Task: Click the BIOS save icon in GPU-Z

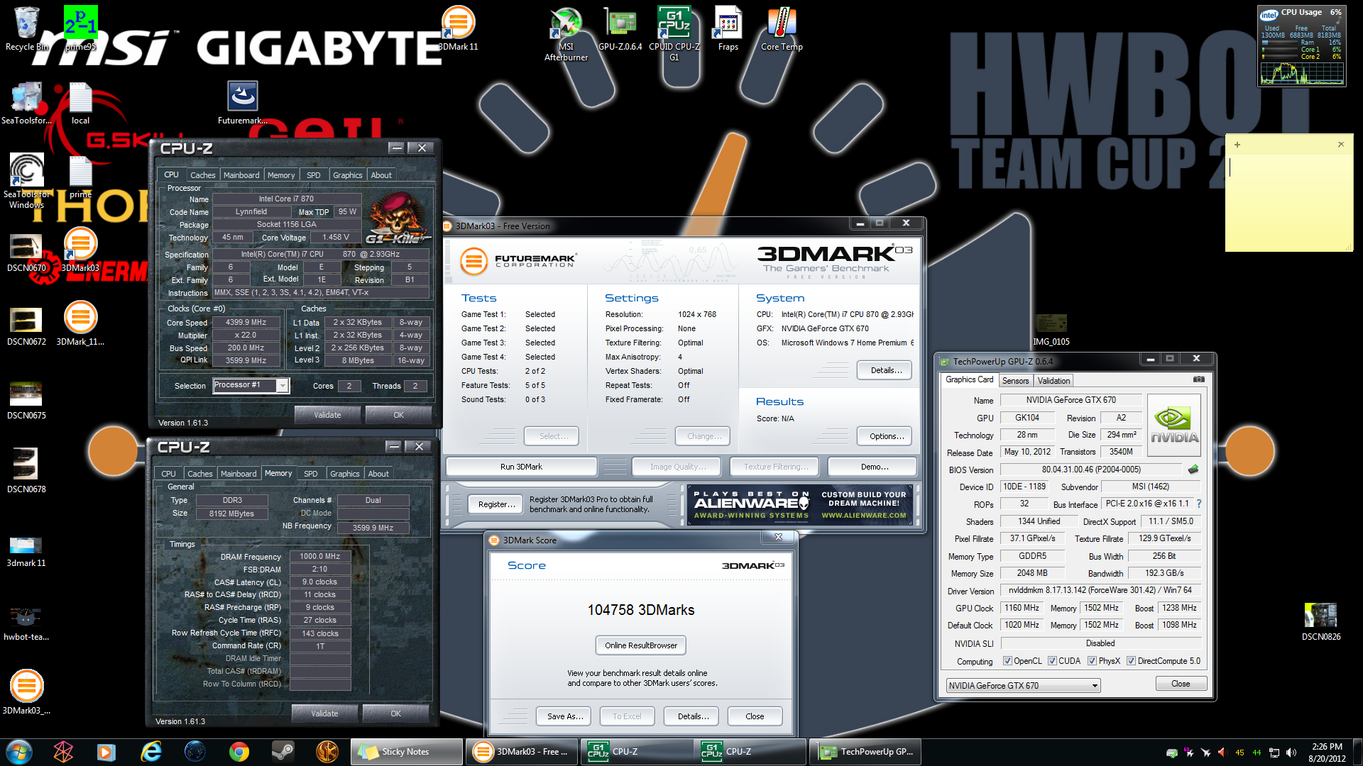Action: click(1193, 470)
